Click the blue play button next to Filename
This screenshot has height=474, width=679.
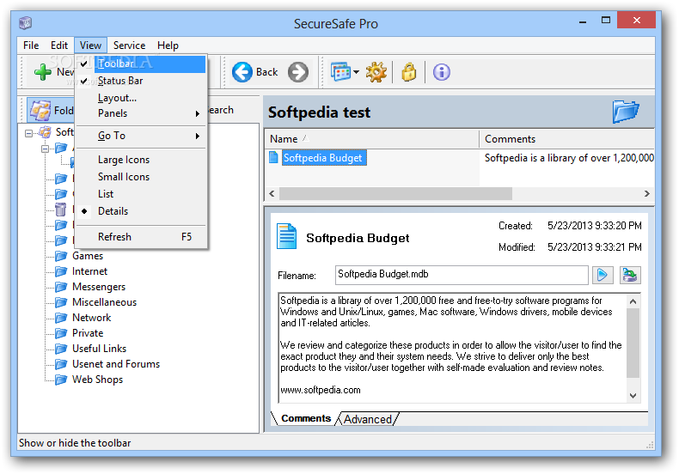603,275
